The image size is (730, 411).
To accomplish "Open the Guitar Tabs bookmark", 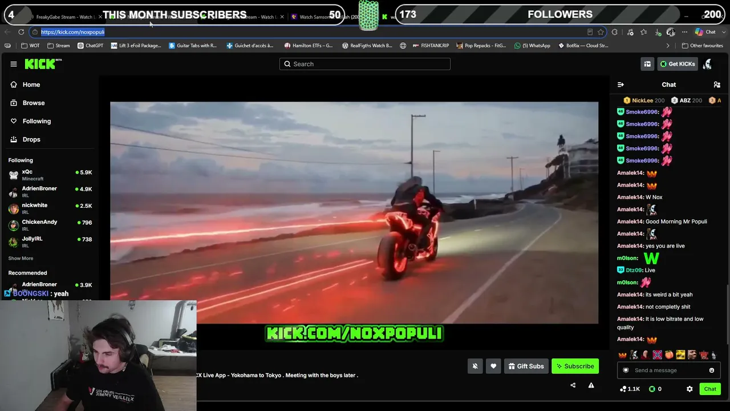I will click(193, 46).
